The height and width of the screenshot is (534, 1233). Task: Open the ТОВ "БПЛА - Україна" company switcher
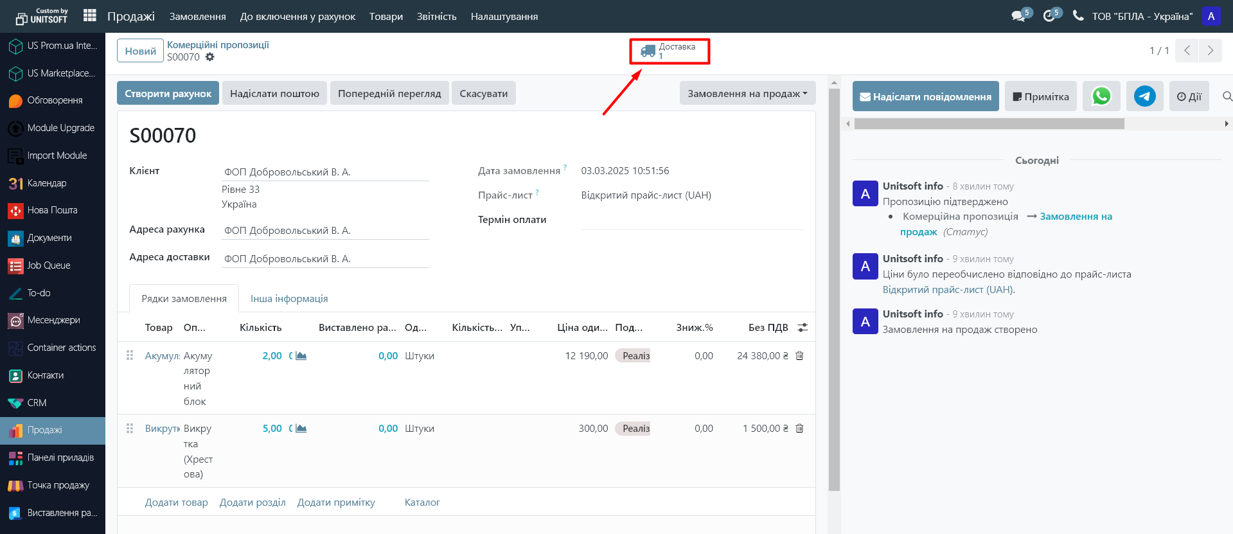pyautogui.click(x=1142, y=17)
